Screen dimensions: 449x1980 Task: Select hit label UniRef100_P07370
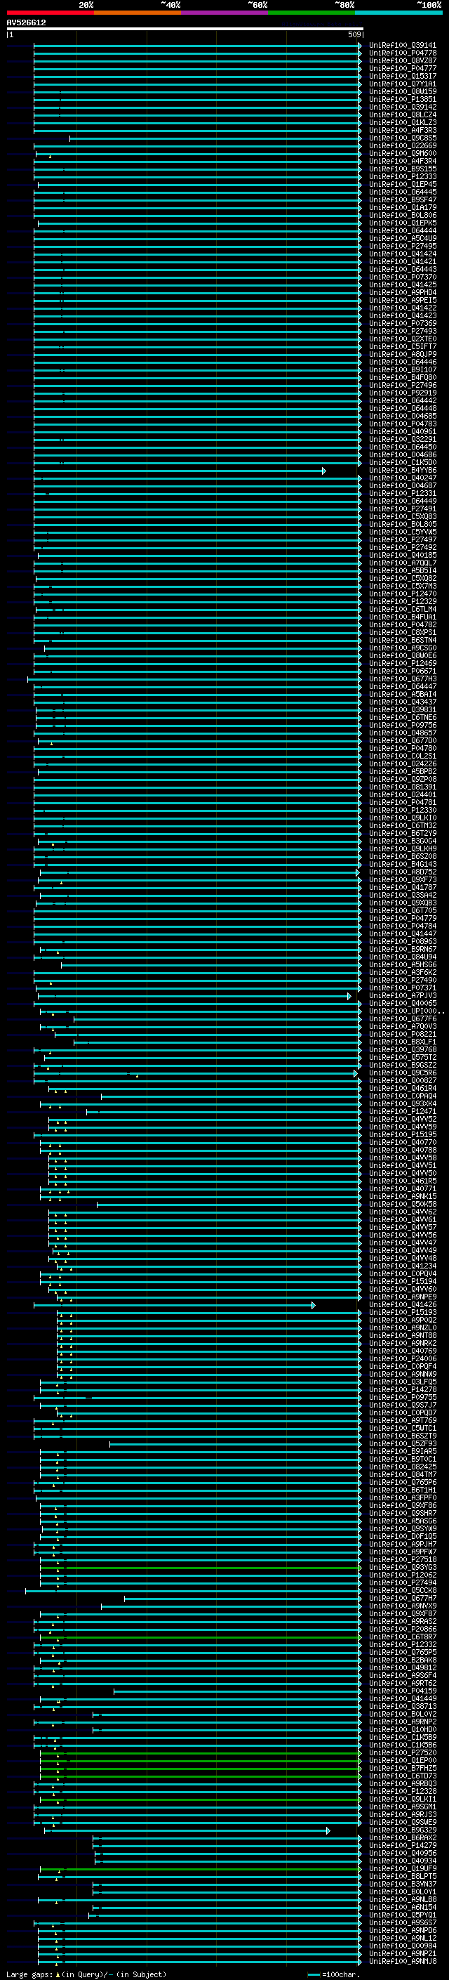tap(402, 277)
